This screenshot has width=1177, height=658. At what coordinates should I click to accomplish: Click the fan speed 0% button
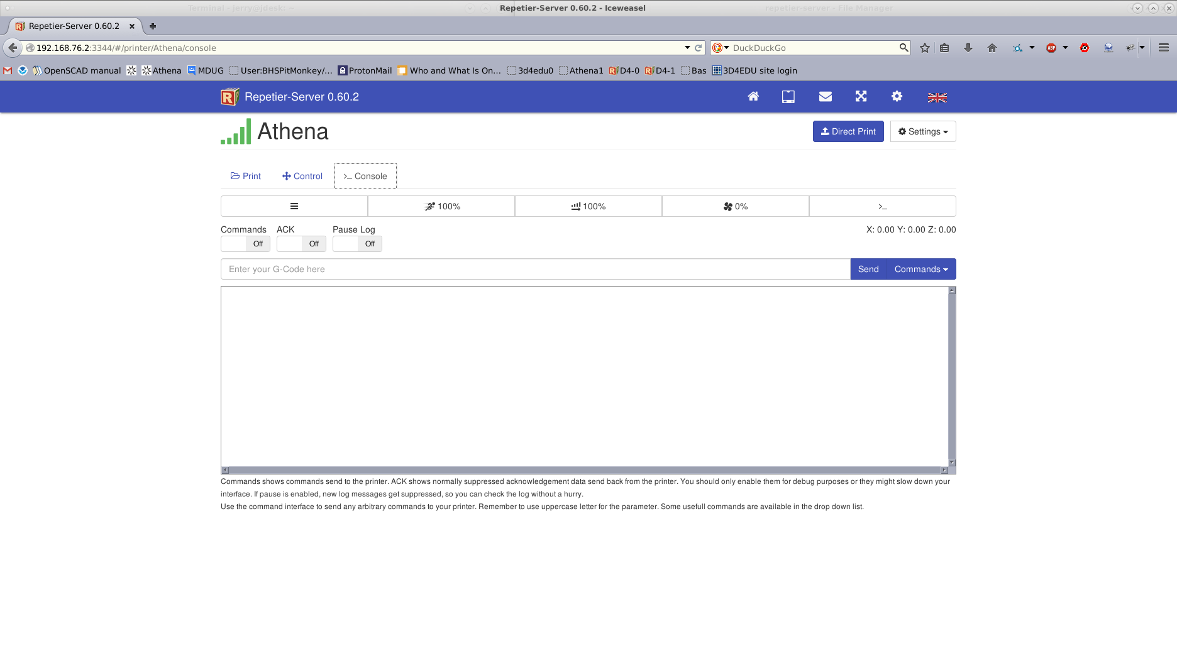tap(735, 206)
